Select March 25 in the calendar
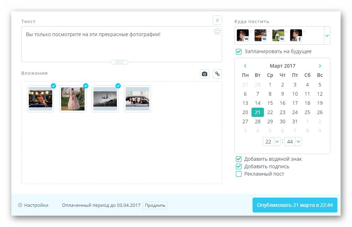The width and height of the screenshot is (352, 227). click(307, 112)
